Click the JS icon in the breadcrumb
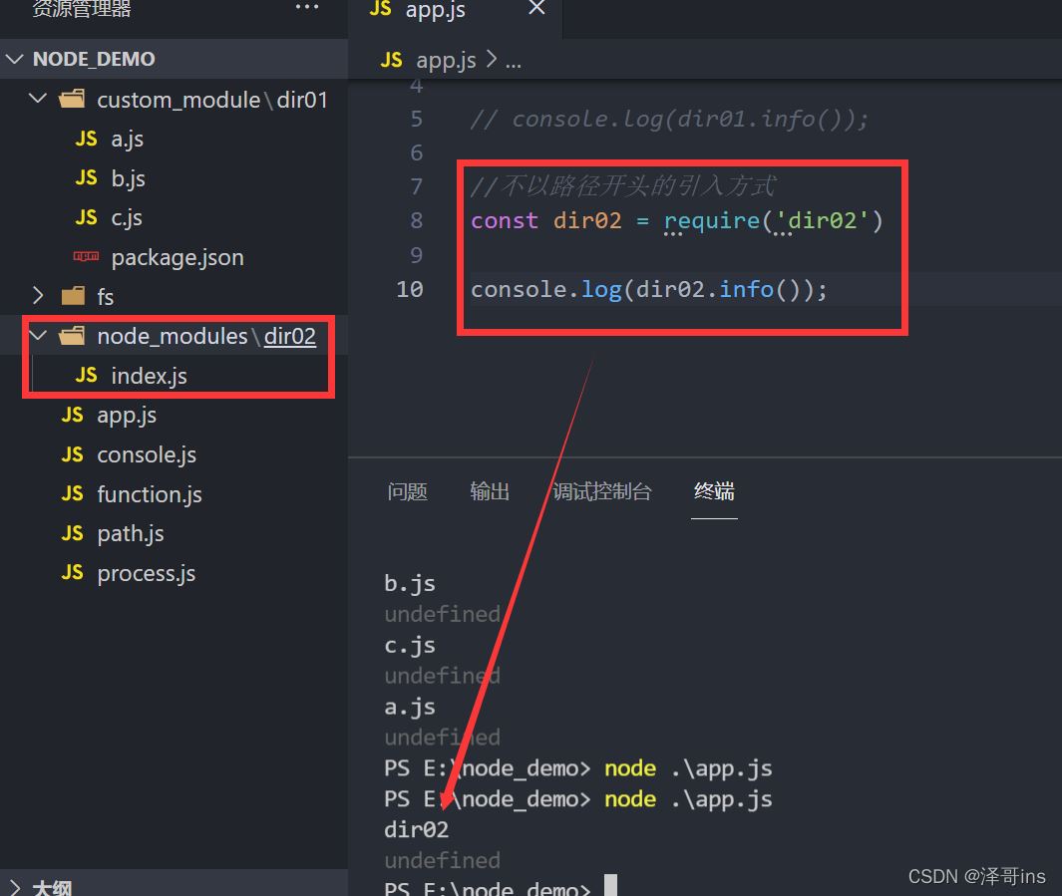 (x=392, y=60)
